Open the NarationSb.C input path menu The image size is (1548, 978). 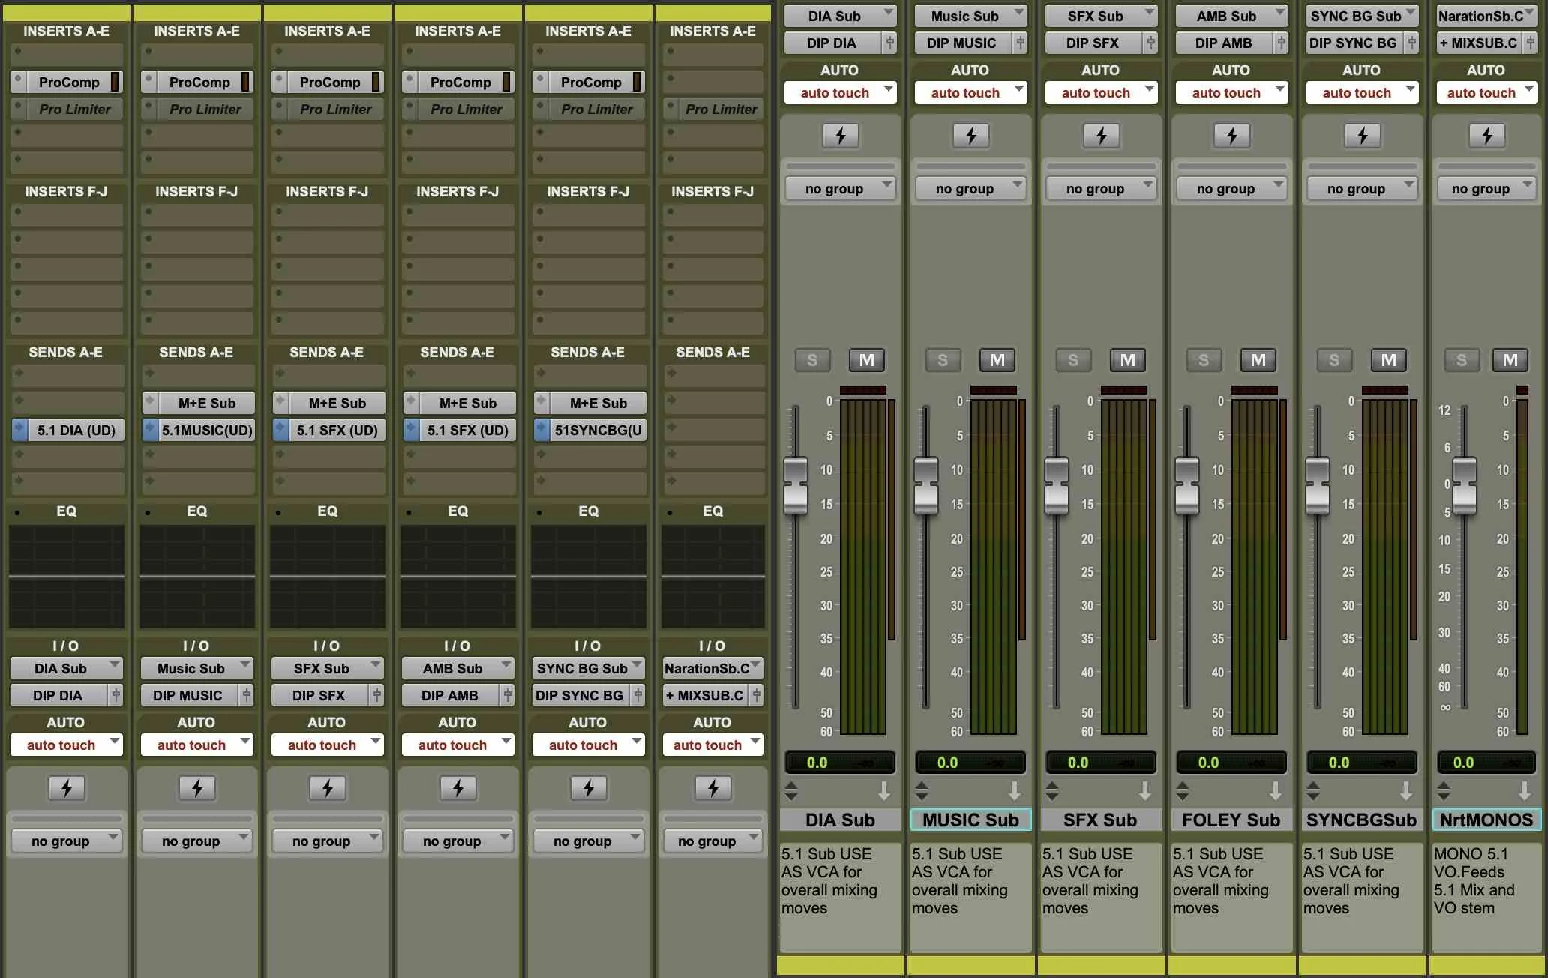click(1484, 15)
